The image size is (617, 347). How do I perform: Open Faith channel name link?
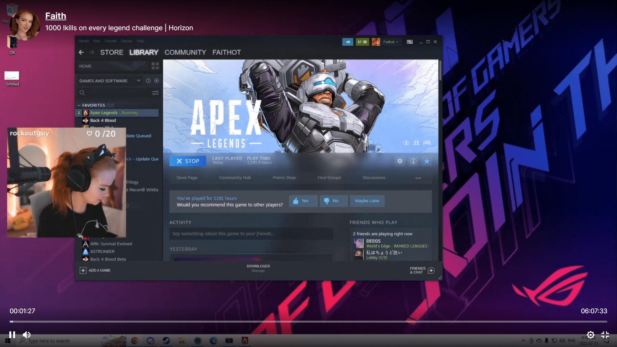[56, 16]
